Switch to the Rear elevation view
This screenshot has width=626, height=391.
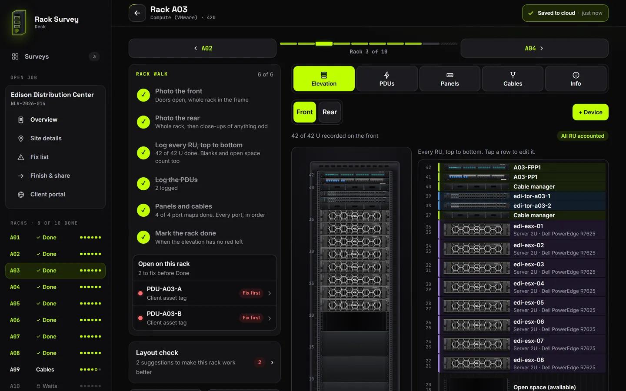pyautogui.click(x=330, y=112)
